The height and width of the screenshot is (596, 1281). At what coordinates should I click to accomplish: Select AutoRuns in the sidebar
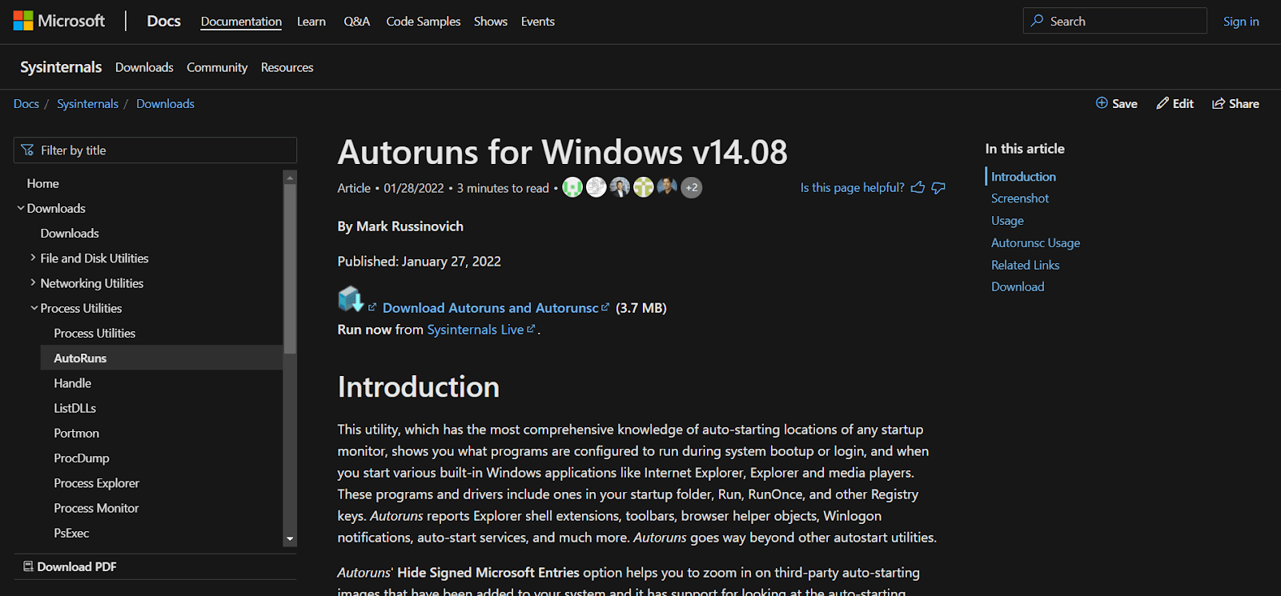click(162, 358)
